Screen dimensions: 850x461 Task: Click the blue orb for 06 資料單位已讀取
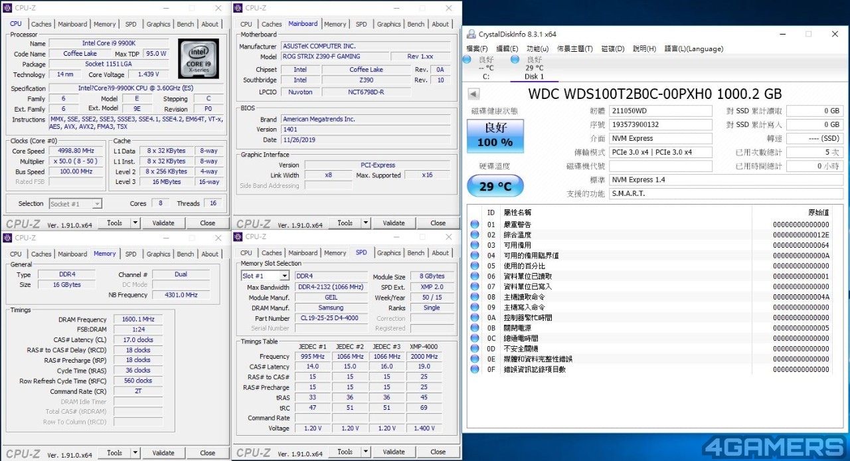click(475, 276)
